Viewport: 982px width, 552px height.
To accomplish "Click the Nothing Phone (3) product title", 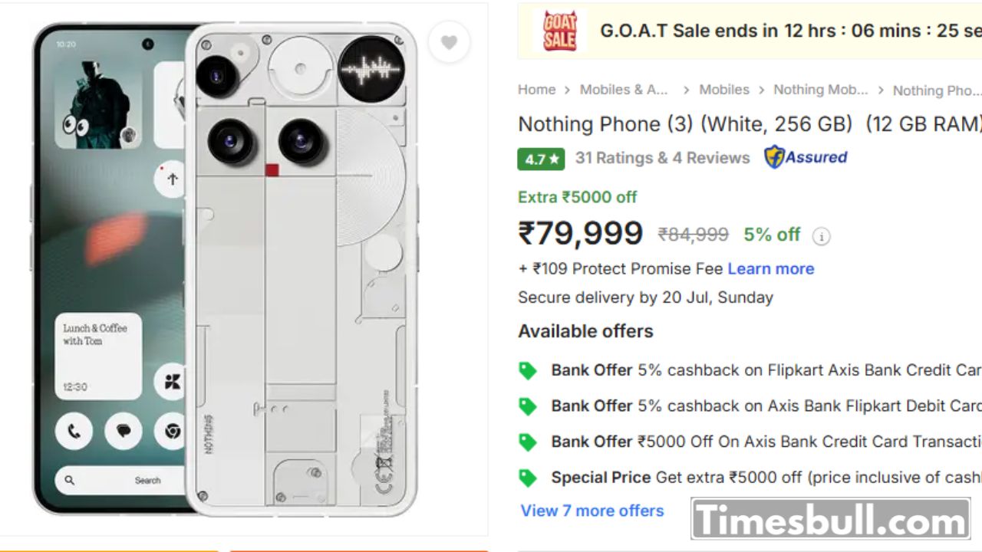I will click(x=749, y=124).
